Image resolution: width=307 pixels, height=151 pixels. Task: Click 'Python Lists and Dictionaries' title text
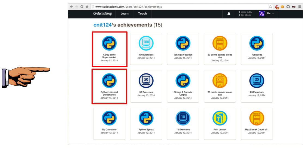pyautogui.click(x=109, y=94)
